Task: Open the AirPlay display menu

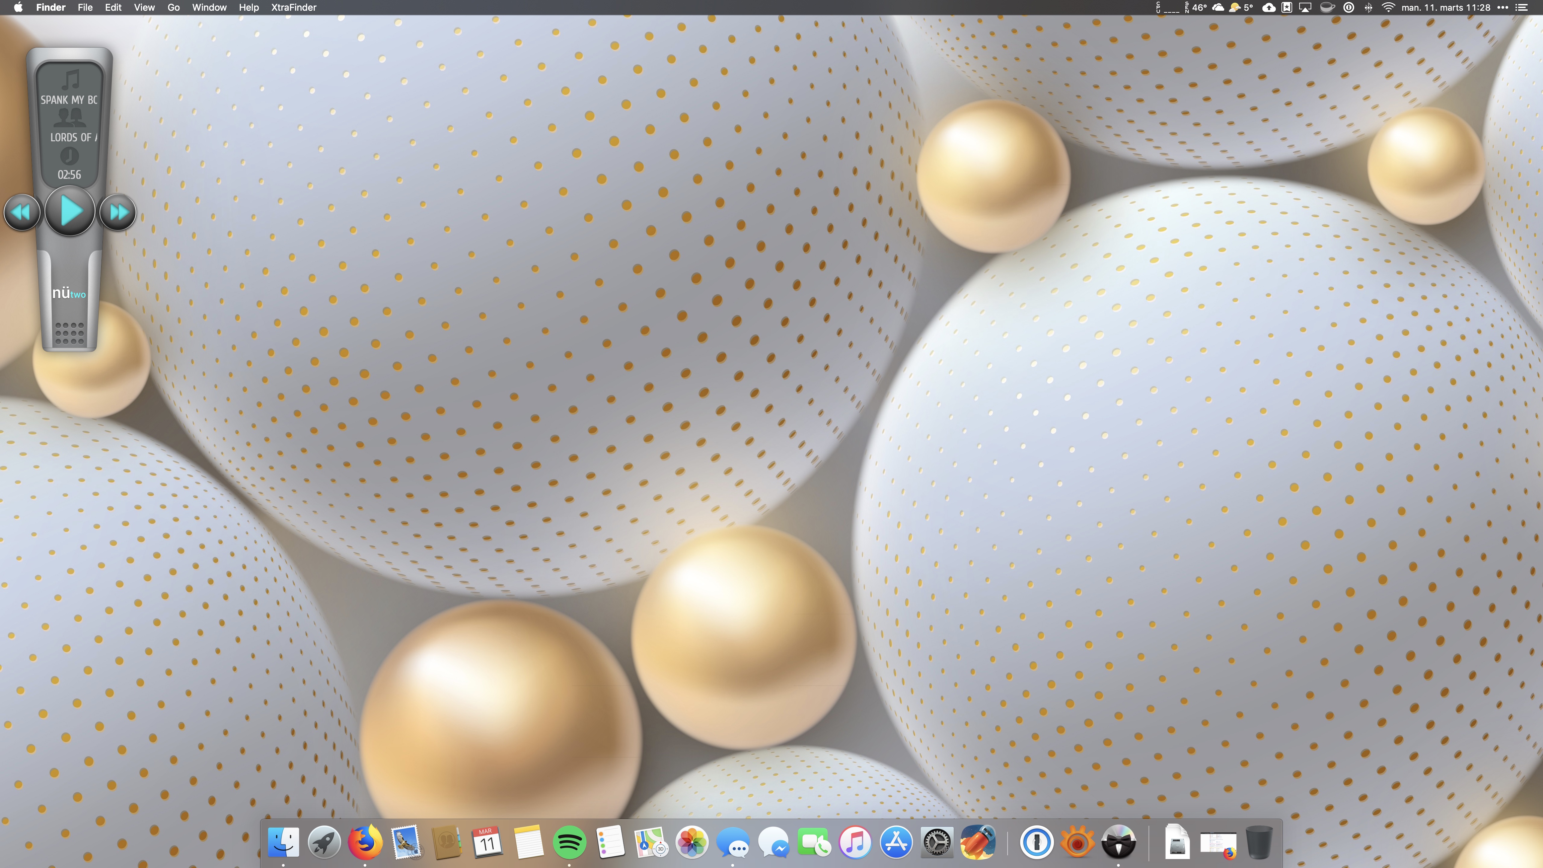Action: pos(1305,7)
